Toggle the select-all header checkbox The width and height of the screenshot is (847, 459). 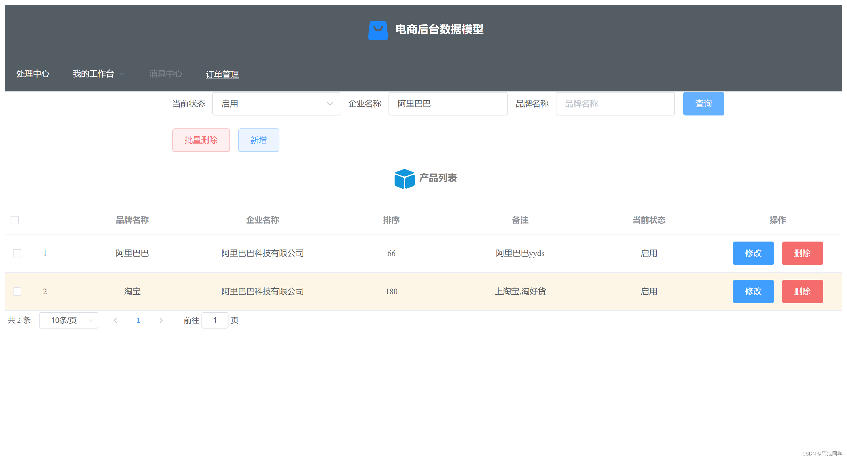(15, 220)
